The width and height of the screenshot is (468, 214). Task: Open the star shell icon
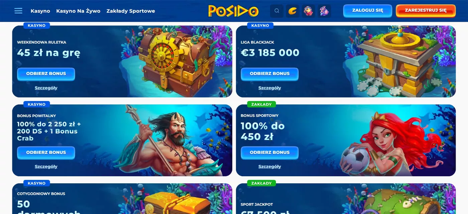pos(308,11)
